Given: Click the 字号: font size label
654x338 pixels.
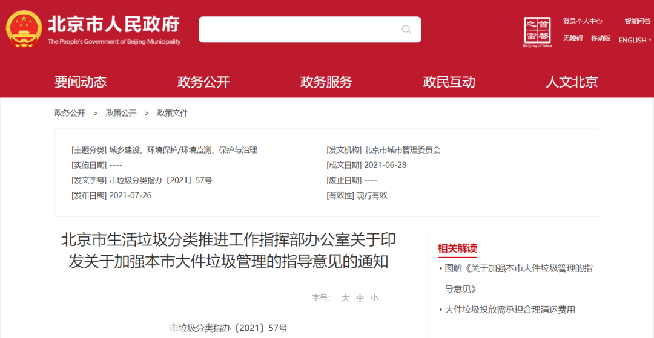Looking at the screenshot, I should tap(321, 298).
